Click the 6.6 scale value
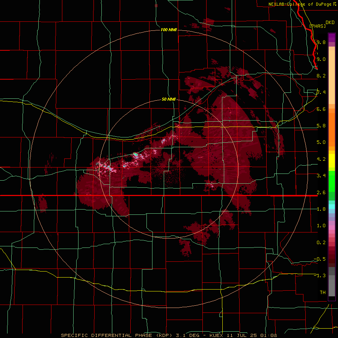338x338 pixels. tap(321, 109)
